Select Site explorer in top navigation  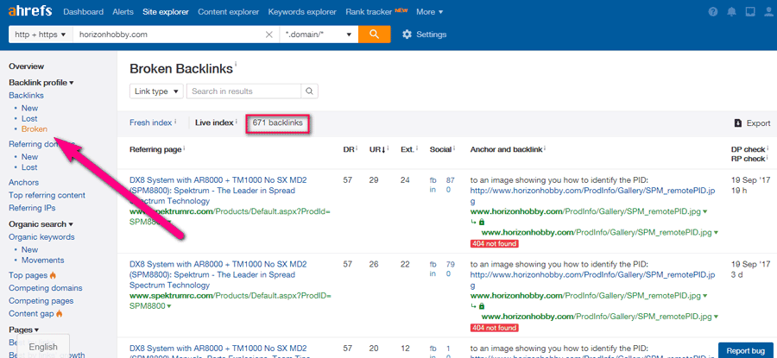coord(166,12)
